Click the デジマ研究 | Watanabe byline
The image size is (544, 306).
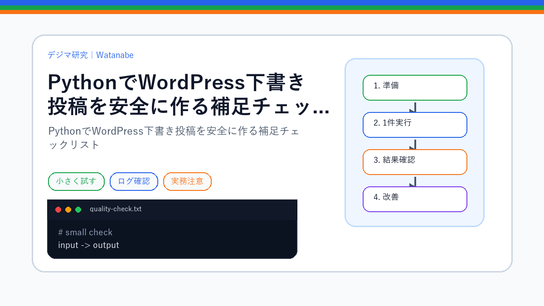click(91, 55)
